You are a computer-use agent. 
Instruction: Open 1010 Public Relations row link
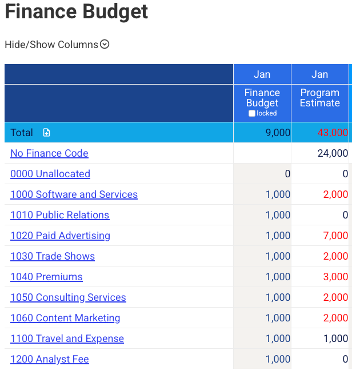(59, 215)
